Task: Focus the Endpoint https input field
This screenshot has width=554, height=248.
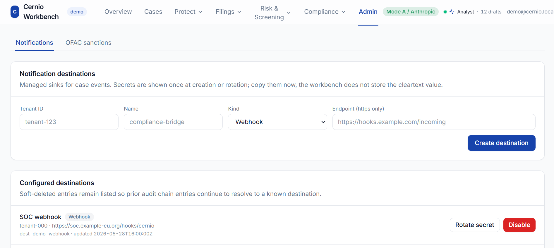Action: point(434,122)
